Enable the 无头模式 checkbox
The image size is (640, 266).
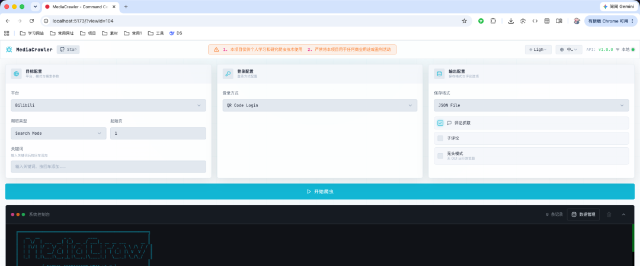coord(440,155)
